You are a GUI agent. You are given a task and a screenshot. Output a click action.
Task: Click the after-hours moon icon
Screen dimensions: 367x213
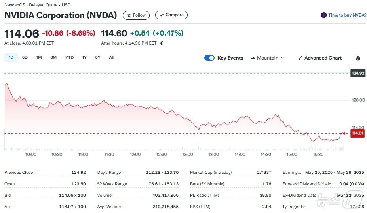[162, 43]
